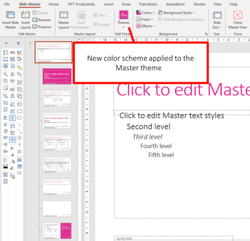Viewport: 250px width, 241px height.
Task: Open the View tab
Action: click(x=217, y=4)
